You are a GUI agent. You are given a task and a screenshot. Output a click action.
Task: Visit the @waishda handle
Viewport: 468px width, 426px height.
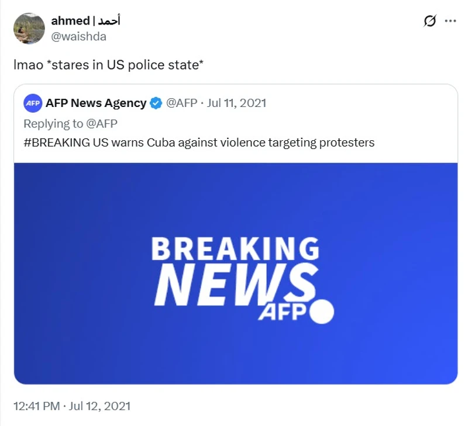79,36
